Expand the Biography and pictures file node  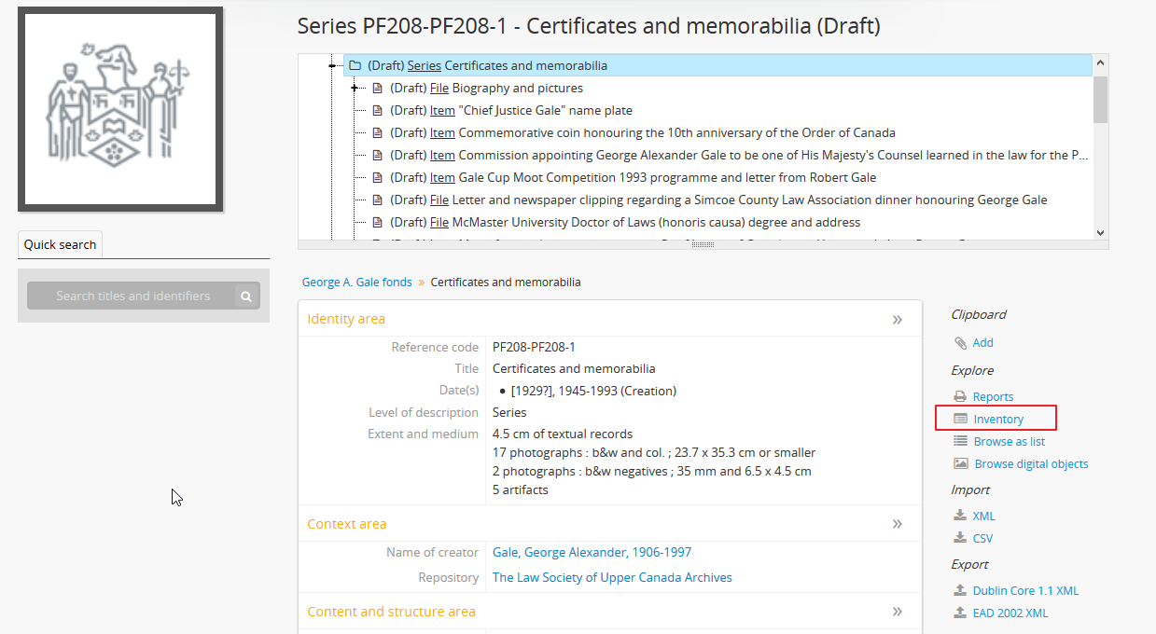point(355,89)
